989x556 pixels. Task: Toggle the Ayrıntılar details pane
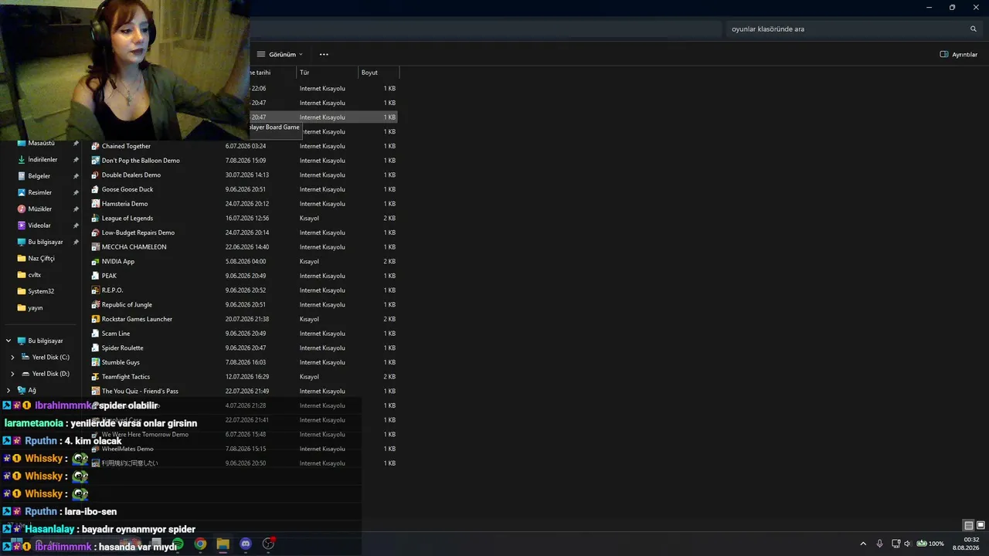coord(959,55)
